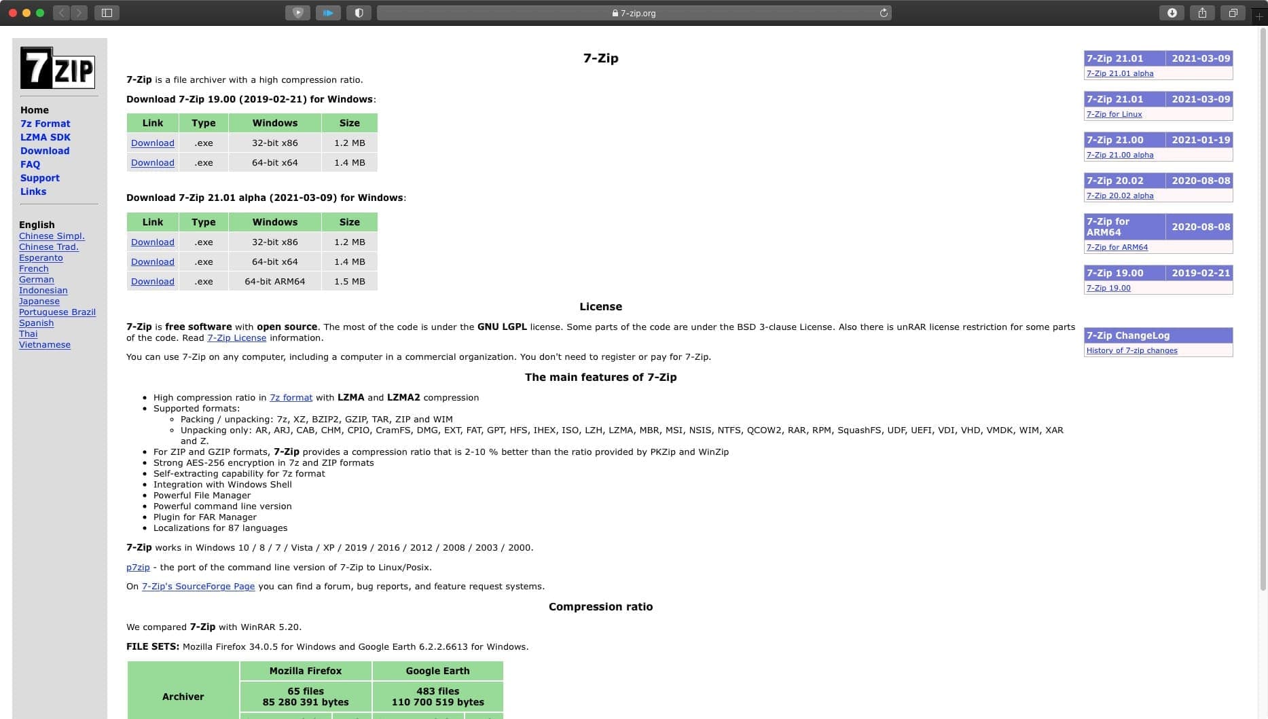Viewport: 1268px width, 719px height.
Task: Open the FAQ sidebar link
Action: [x=31, y=164]
